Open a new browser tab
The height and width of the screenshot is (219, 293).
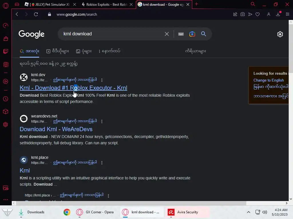point(196,4)
